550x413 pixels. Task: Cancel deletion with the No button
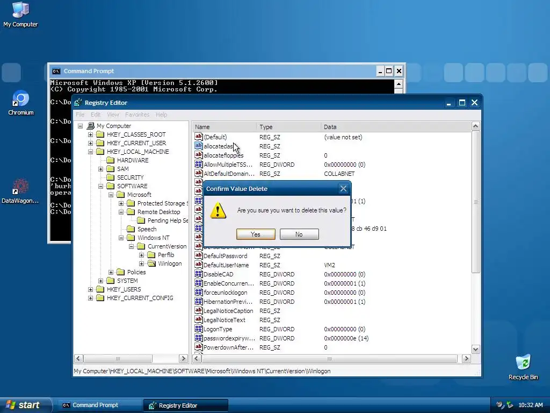coord(299,234)
